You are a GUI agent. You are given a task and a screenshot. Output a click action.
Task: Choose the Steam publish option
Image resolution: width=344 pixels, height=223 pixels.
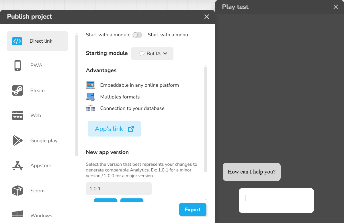(37, 90)
